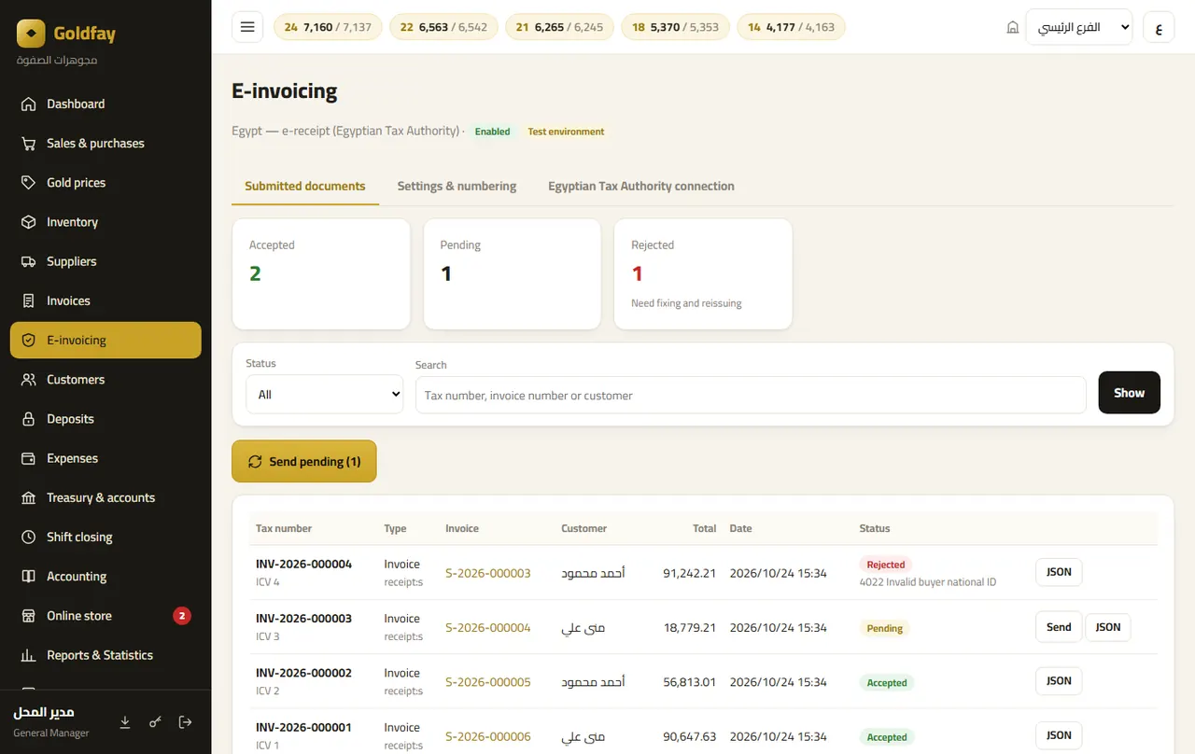View JSON for INV-2026-000003
This screenshot has width=1195, height=754.
(x=1108, y=627)
